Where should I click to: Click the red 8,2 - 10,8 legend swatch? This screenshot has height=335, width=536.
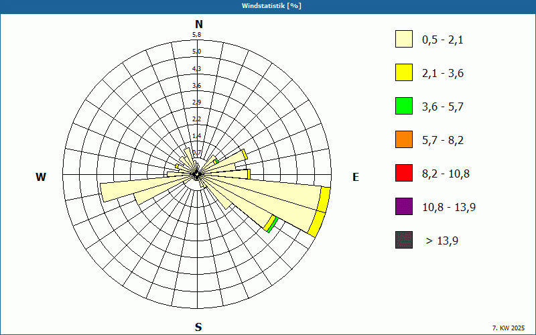[404, 173]
